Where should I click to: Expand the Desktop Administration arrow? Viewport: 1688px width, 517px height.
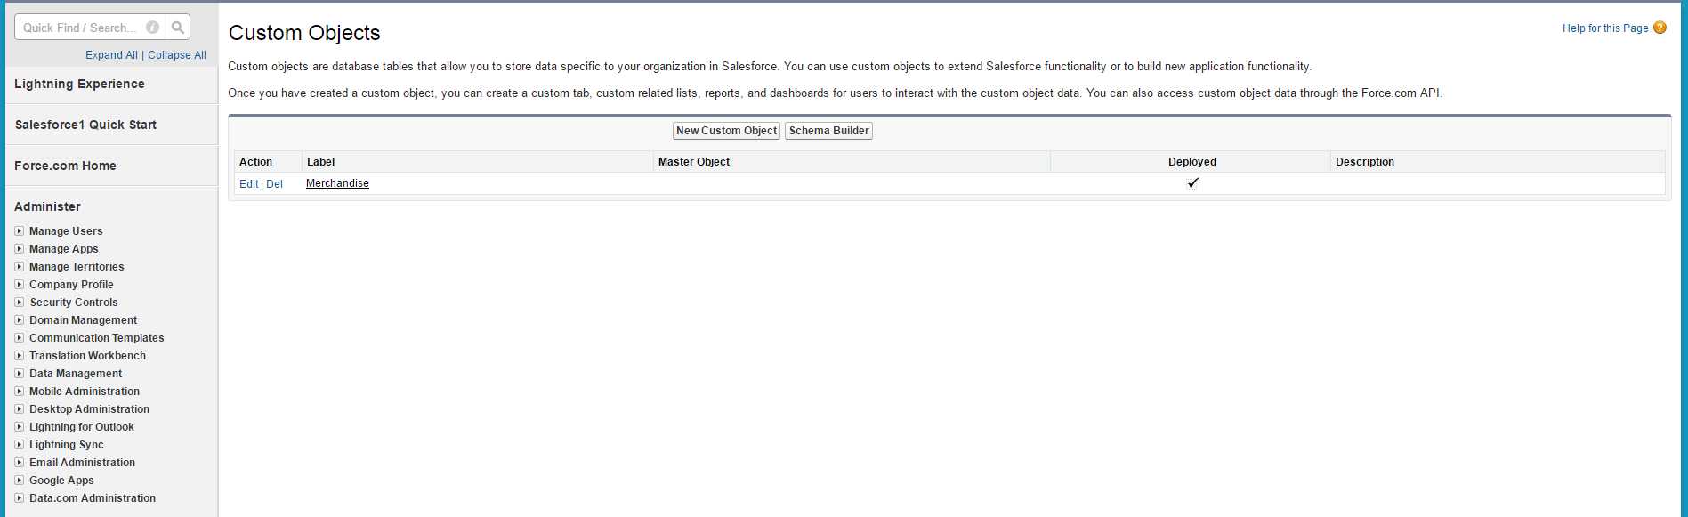pyautogui.click(x=20, y=409)
